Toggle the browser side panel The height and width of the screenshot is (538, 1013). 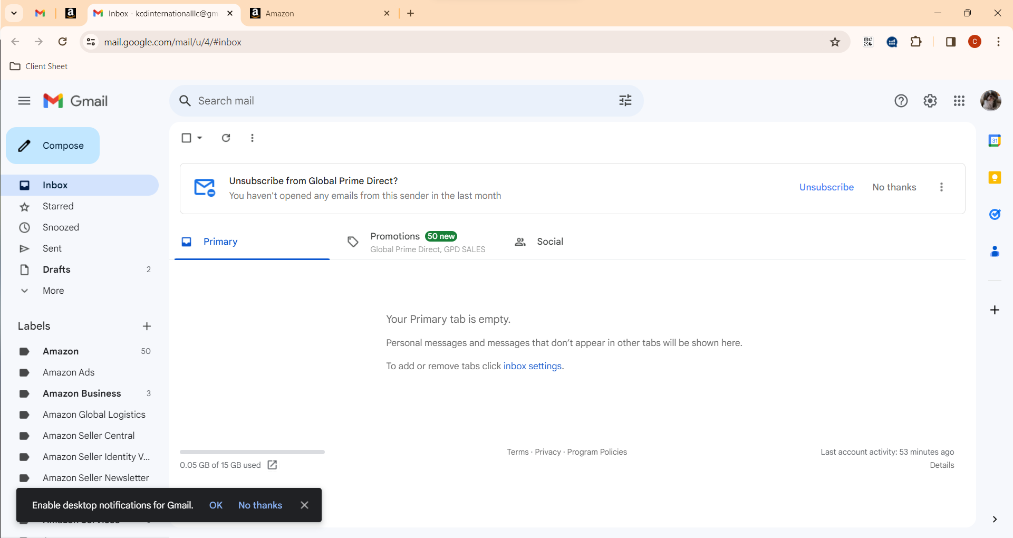point(951,42)
